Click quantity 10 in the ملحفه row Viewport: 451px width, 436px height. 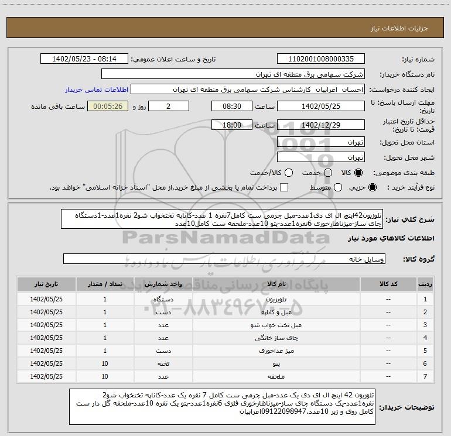point(105,376)
